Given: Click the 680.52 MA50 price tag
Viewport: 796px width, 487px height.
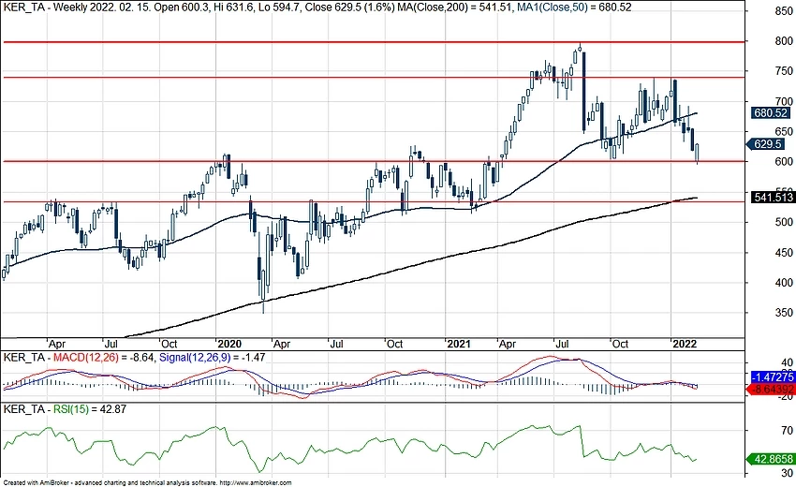Looking at the screenshot, I should [x=772, y=113].
